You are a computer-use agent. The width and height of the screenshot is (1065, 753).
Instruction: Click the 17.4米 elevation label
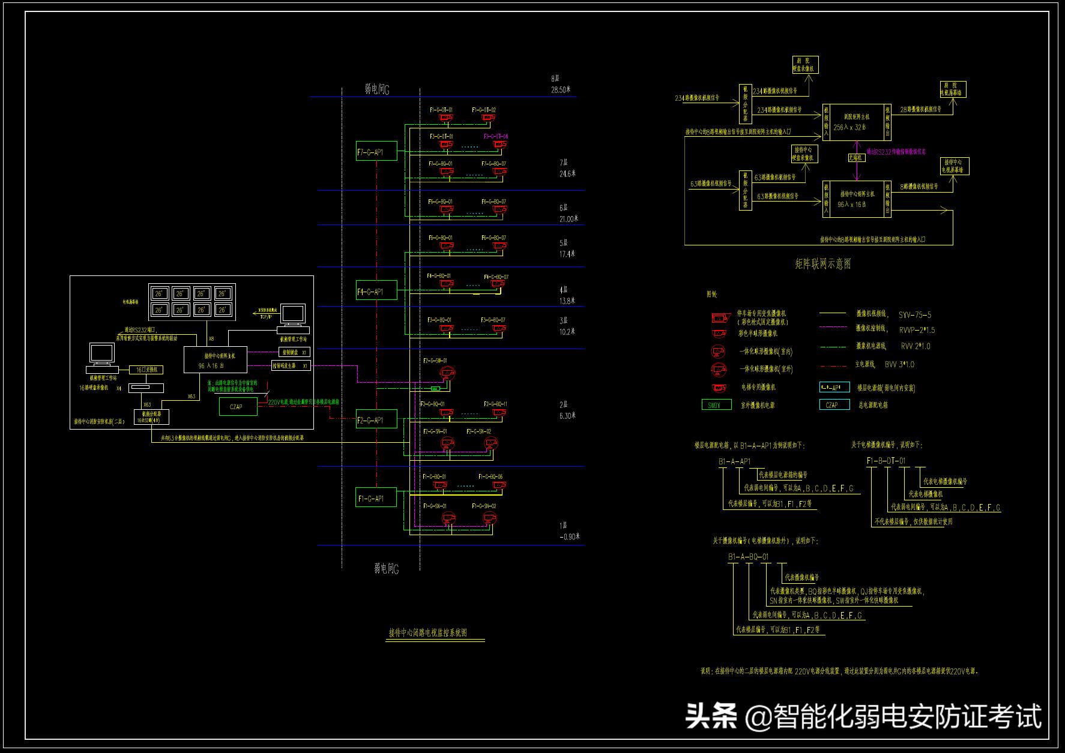click(567, 254)
